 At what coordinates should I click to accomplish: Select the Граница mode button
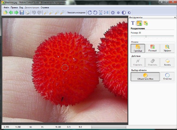point(138,48)
